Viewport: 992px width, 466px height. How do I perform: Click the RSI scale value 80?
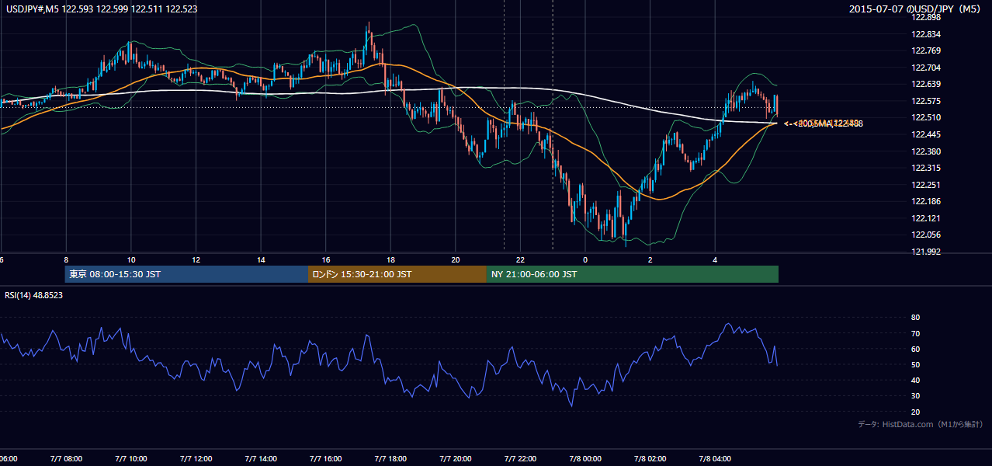[915, 318]
